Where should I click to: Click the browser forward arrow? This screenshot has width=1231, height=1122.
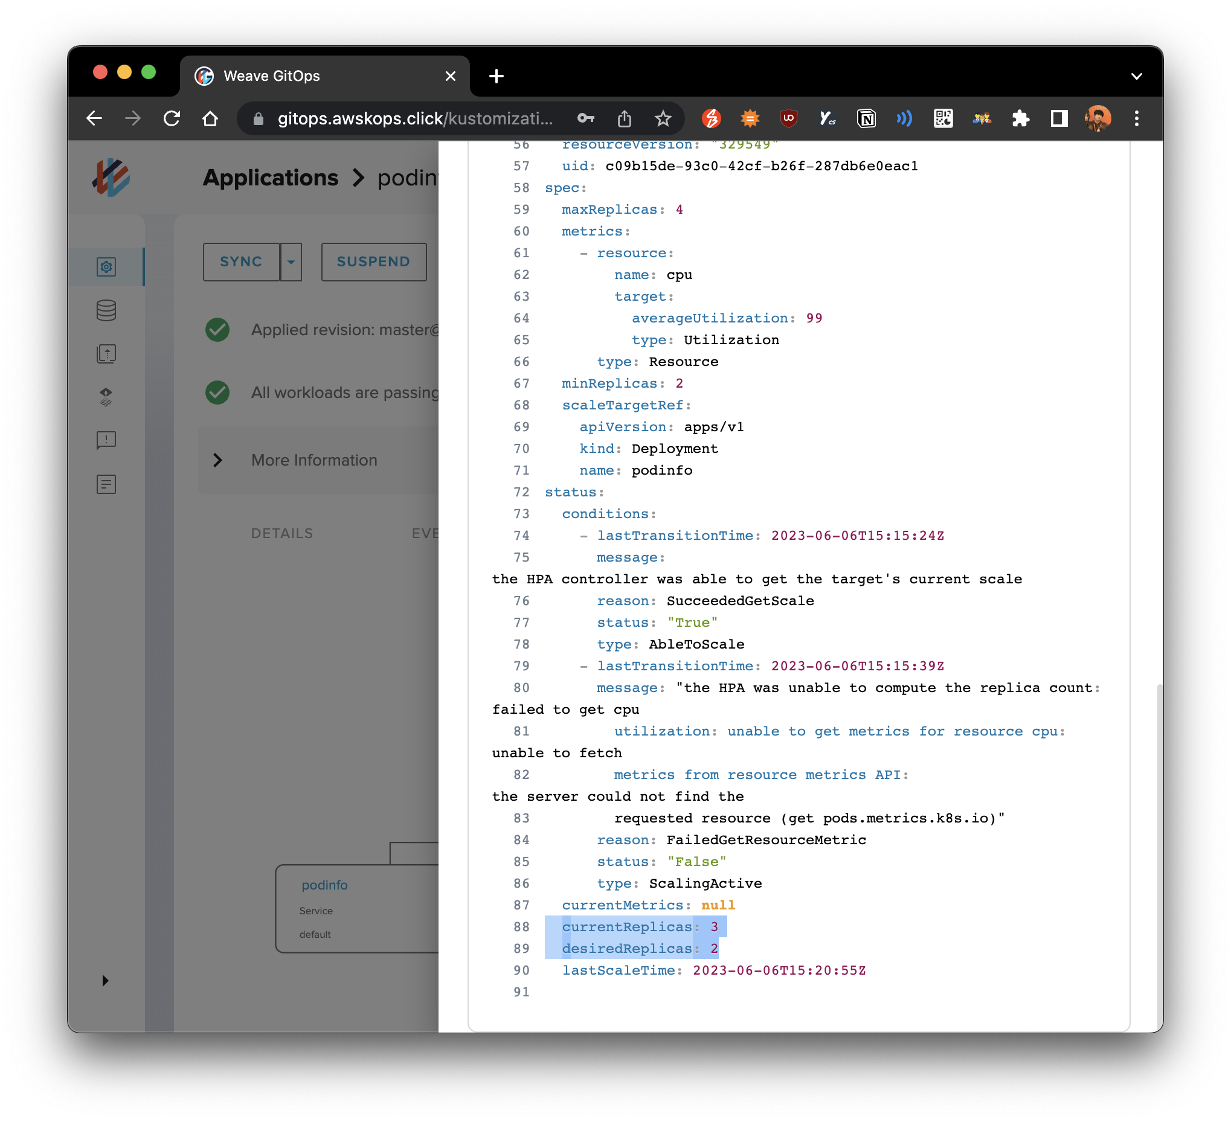pos(132,118)
